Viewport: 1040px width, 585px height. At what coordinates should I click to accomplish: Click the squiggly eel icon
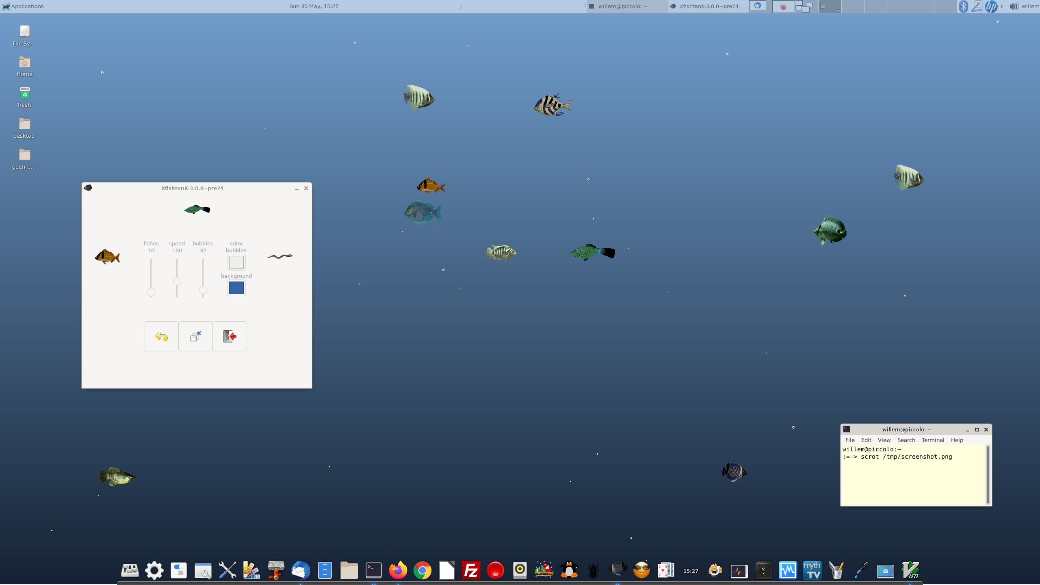(x=279, y=256)
